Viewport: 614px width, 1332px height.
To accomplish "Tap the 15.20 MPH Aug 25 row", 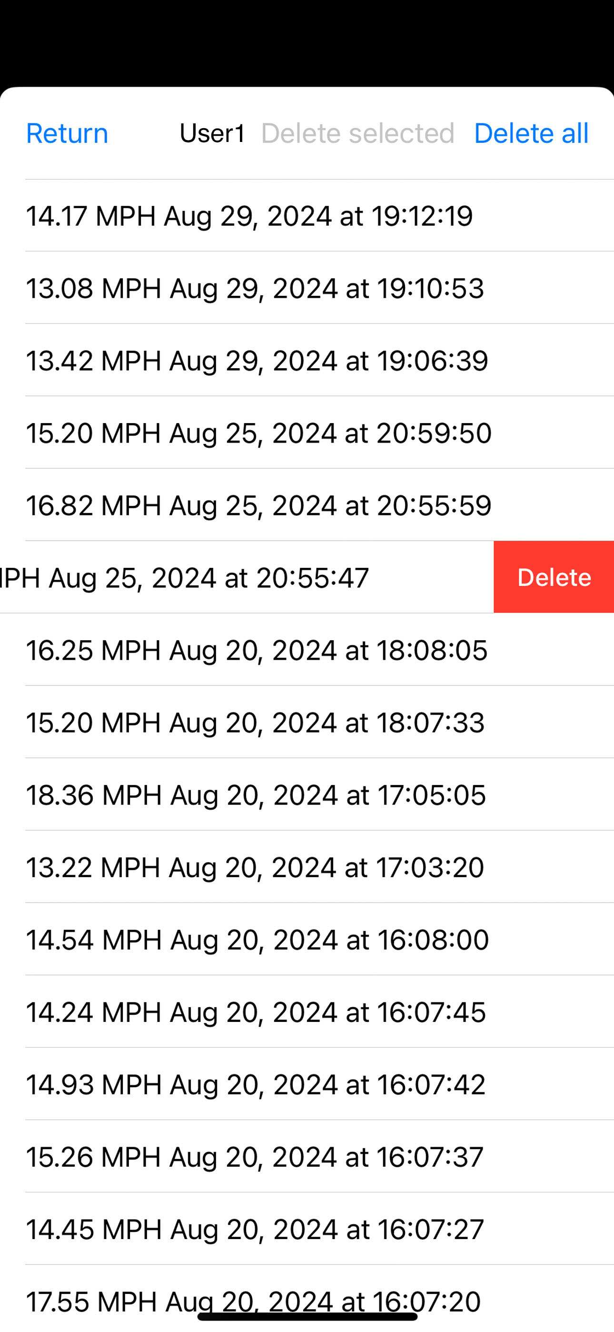I will point(258,433).
